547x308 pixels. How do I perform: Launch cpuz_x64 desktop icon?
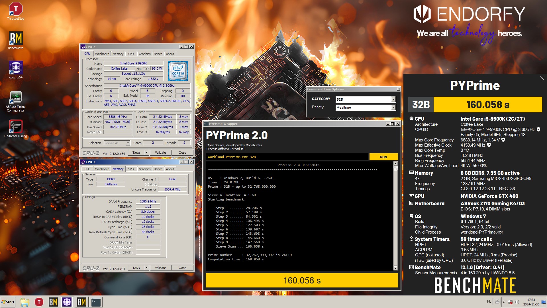click(x=16, y=70)
